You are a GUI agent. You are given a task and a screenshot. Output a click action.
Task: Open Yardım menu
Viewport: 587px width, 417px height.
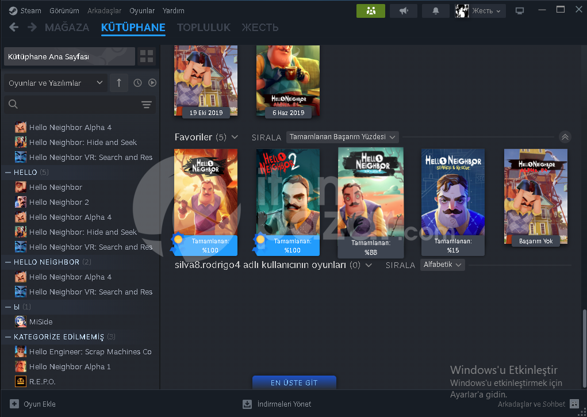(173, 11)
